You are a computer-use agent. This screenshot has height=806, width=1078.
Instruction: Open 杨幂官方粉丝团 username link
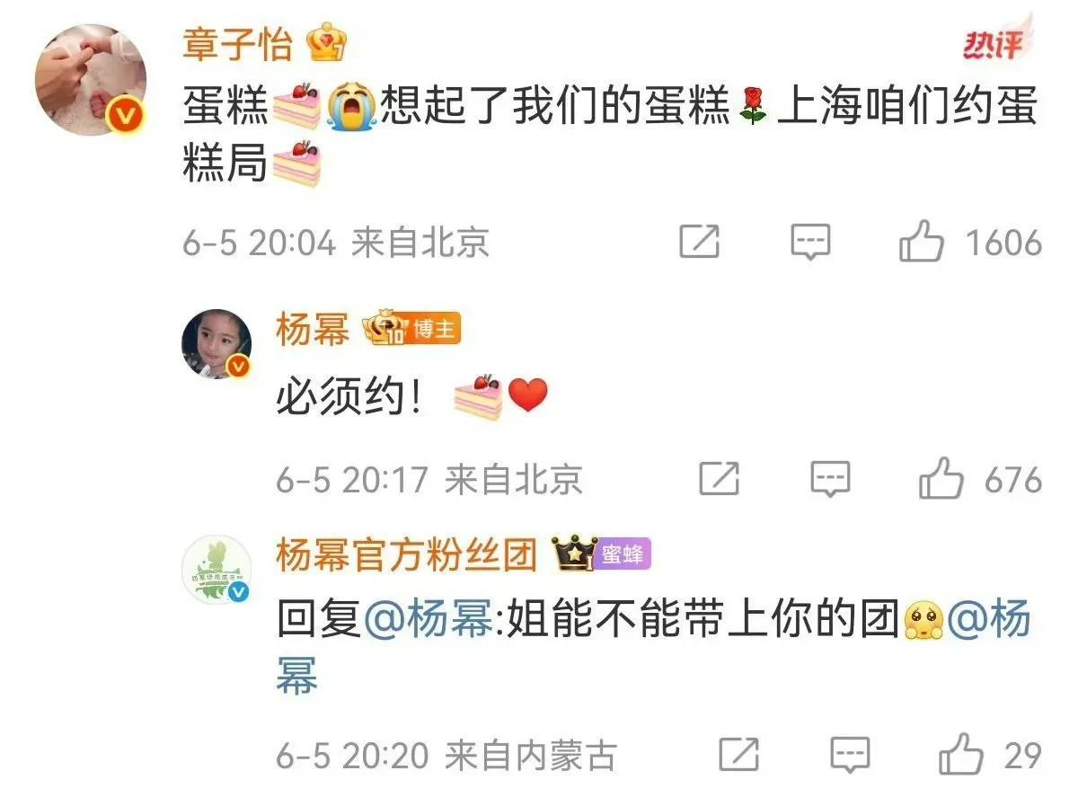tap(406, 556)
